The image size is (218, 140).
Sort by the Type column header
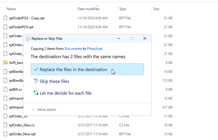[123, 9]
